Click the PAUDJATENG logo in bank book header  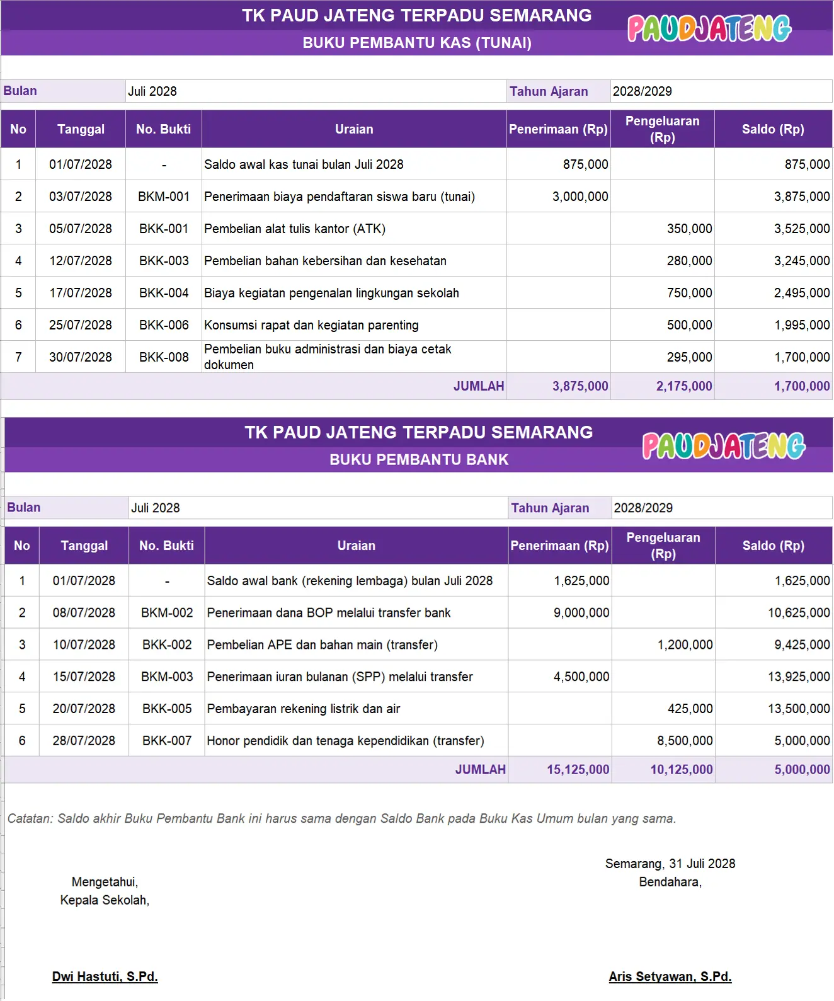click(724, 445)
